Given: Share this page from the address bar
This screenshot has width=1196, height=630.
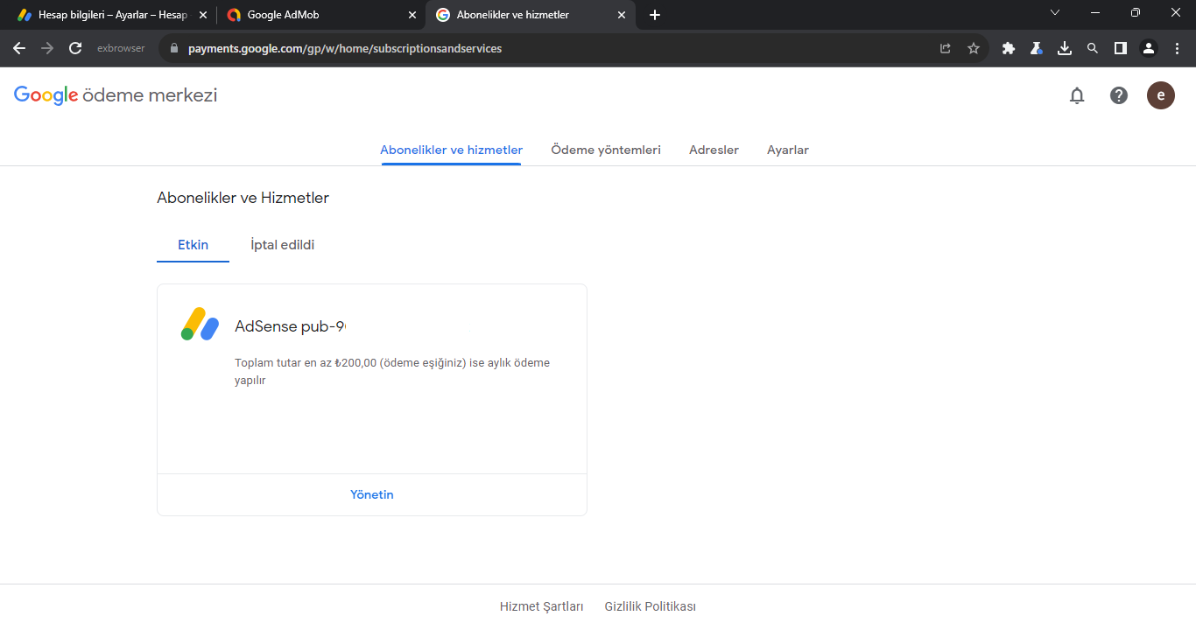Looking at the screenshot, I should 946,48.
